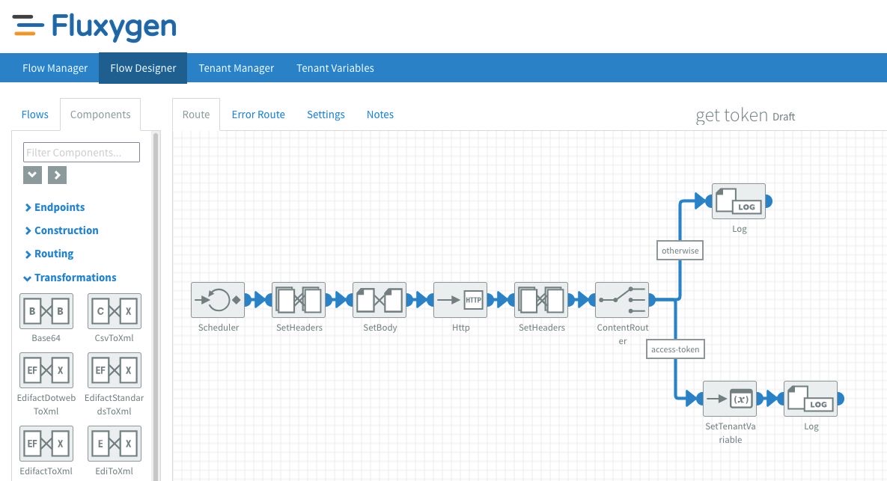This screenshot has width=887, height=481.
Task: Click the Log node on otherwise branch
Action: 738,201
